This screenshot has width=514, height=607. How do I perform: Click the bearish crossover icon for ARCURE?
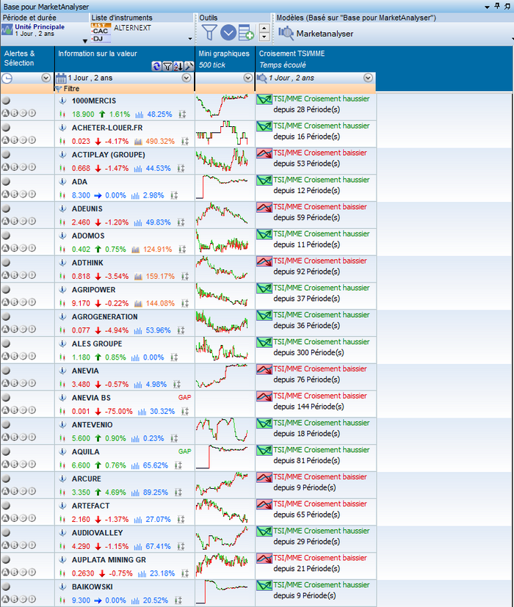[264, 478]
